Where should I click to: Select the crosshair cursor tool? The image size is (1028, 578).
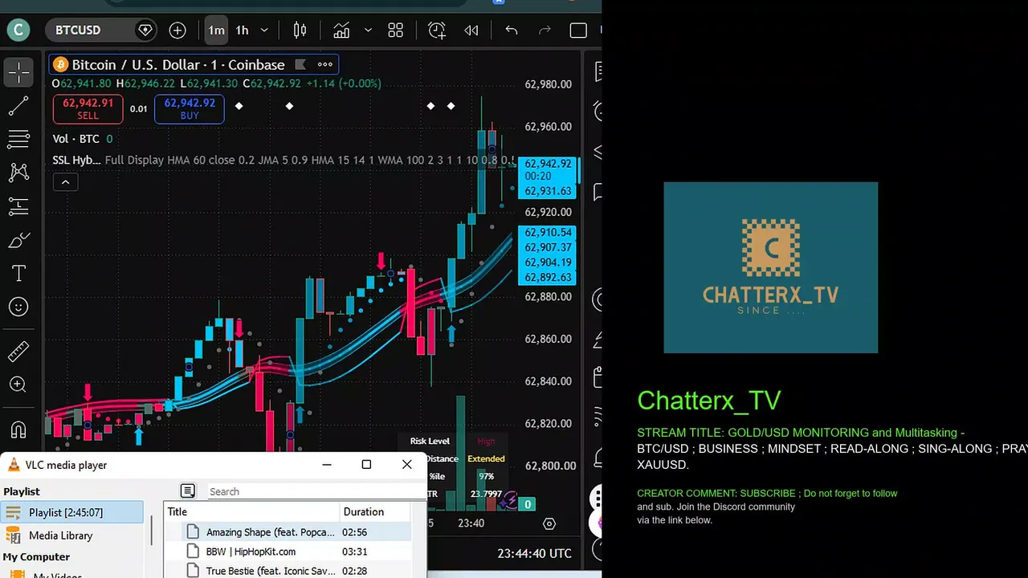[18, 72]
